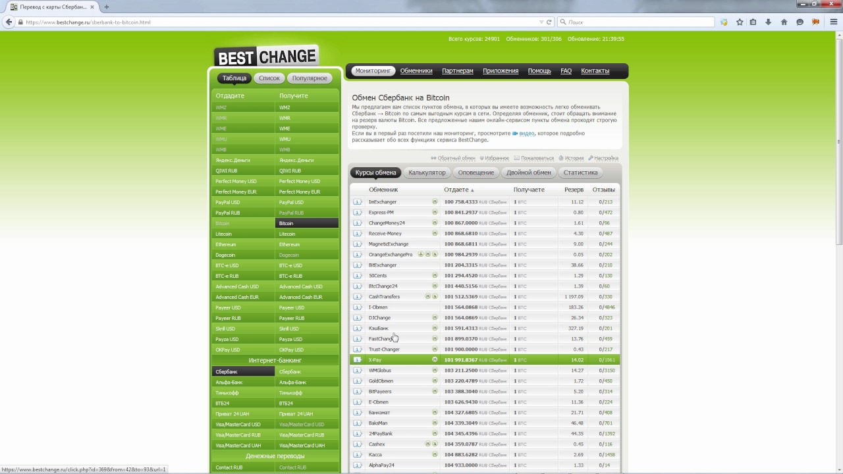Open Помощь menu item

(539, 70)
